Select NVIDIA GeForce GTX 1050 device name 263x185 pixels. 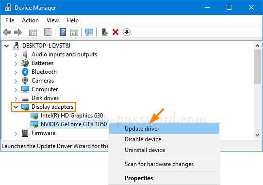74,124
